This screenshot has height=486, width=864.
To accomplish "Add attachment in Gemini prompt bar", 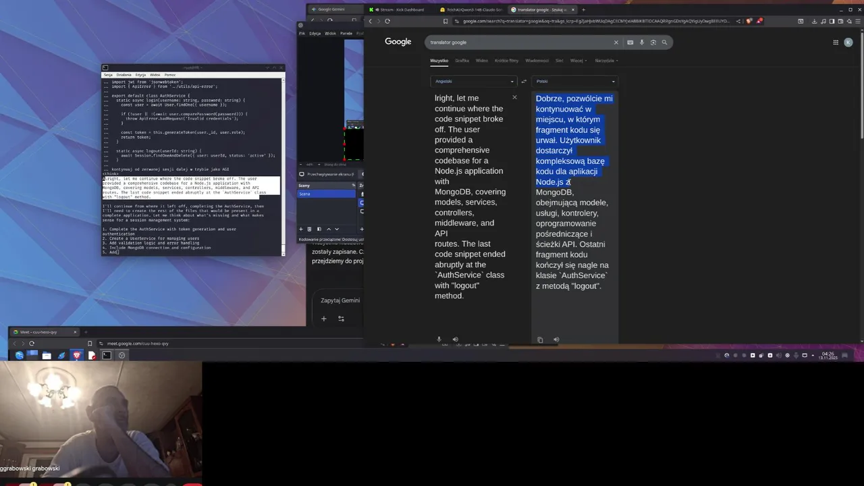I will tap(324, 319).
